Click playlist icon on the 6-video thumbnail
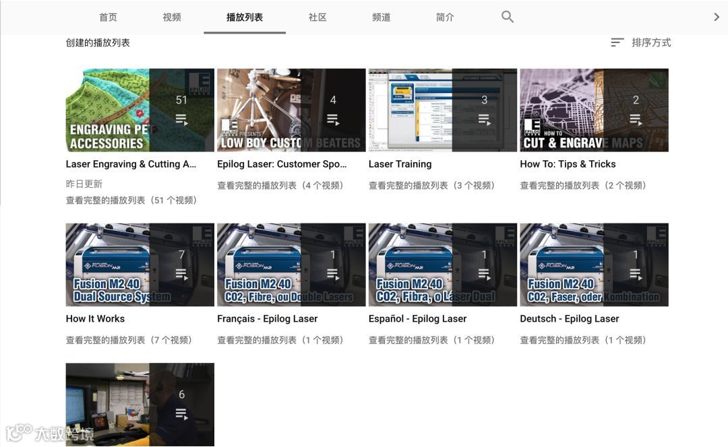 point(181,414)
